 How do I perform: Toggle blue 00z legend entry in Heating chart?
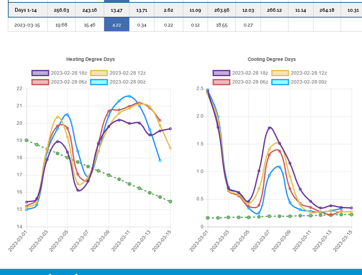[x=99, y=82]
